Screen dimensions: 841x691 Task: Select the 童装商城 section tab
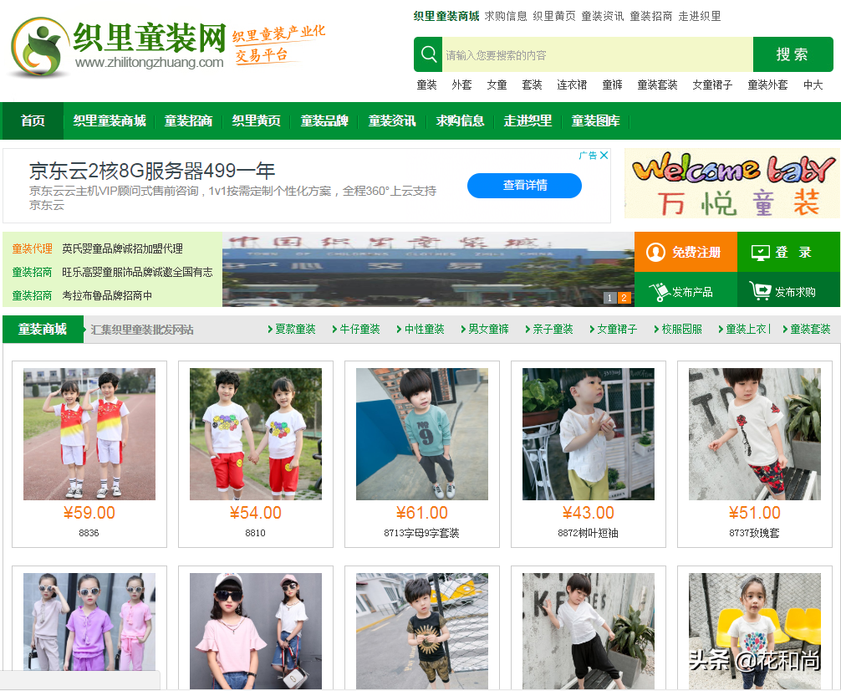click(43, 330)
